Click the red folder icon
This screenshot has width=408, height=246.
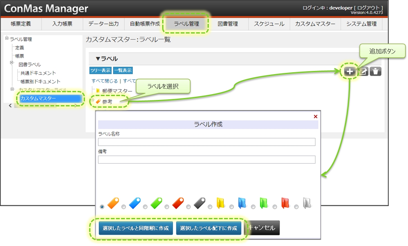coord(285,203)
